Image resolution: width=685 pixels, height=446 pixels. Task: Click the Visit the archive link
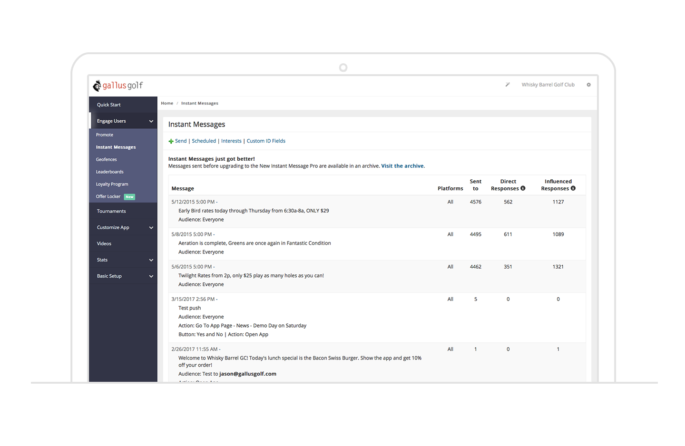pos(403,166)
